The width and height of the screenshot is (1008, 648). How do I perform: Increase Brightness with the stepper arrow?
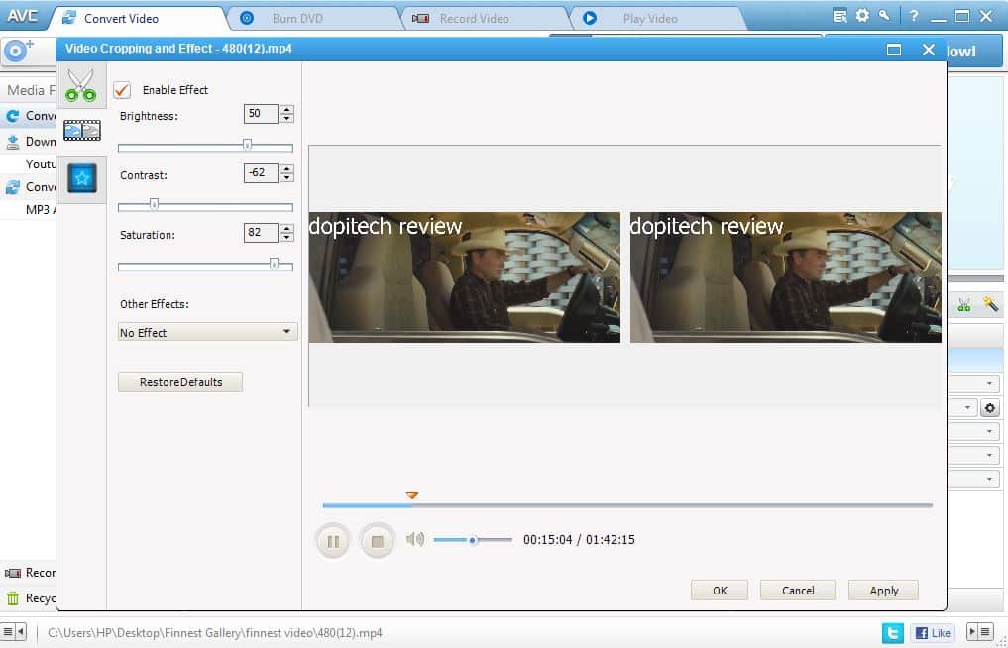[286, 109]
